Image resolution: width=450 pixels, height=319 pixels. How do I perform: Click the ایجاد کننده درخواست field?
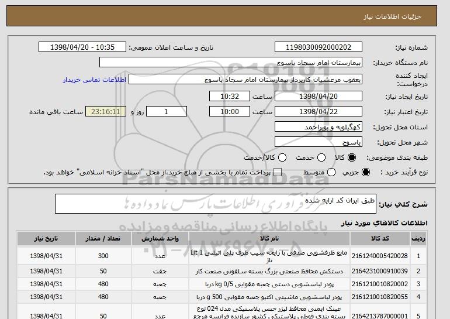(x=245, y=80)
